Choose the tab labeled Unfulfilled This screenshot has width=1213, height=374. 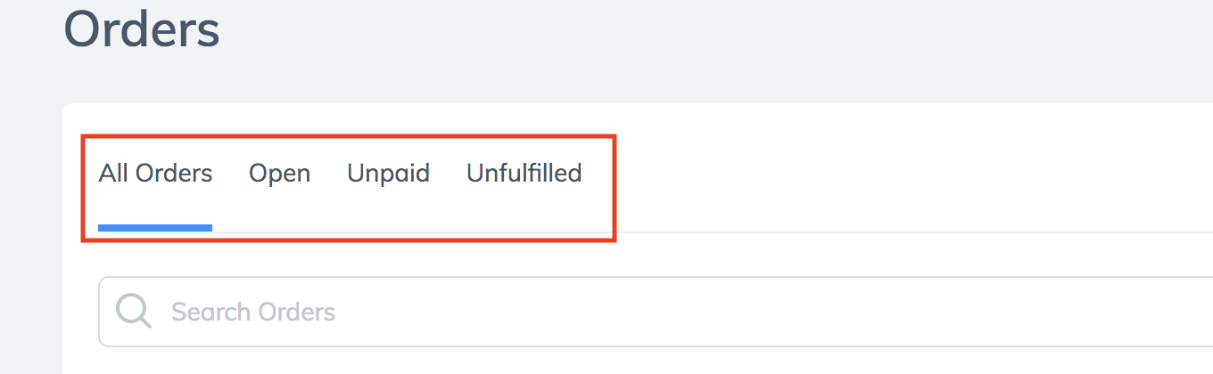tap(524, 173)
